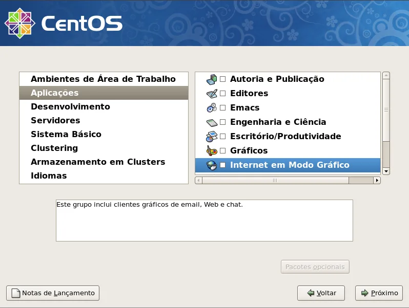Select the Autoria e Publicação label
The image size is (409, 308).
point(277,79)
